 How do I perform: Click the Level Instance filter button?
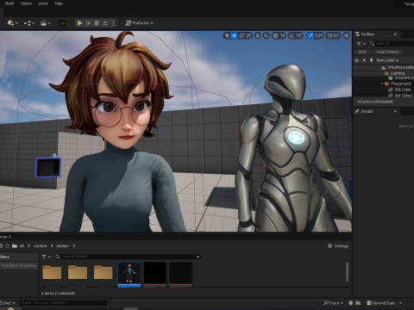coord(387,52)
